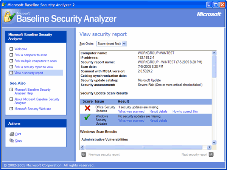The image size is (227, 170).
Task: Click the bullet icon beside Microsoft Baseline Security Analyzer Help
Action: tap(11, 90)
